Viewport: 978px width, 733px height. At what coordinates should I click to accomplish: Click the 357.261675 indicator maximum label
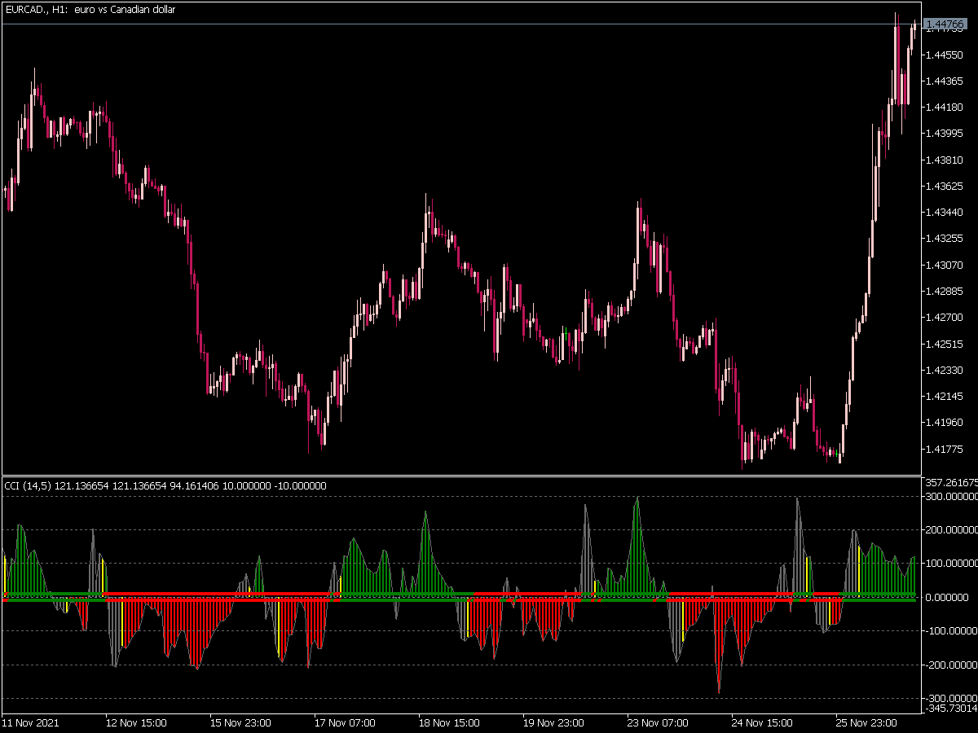pyautogui.click(x=951, y=483)
